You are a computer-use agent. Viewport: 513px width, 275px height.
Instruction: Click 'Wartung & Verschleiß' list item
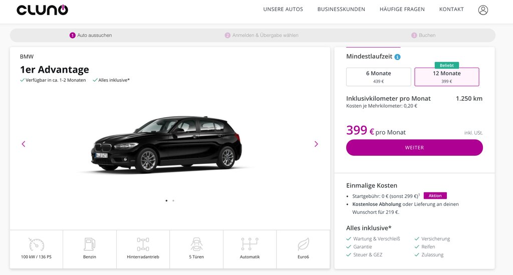click(377, 239)
